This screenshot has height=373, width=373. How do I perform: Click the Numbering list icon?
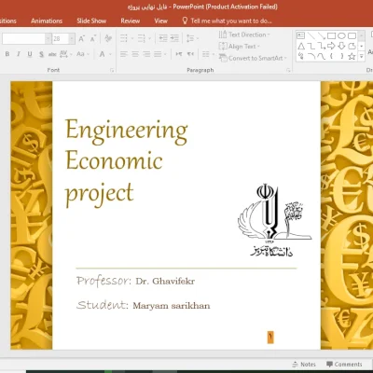142,38
